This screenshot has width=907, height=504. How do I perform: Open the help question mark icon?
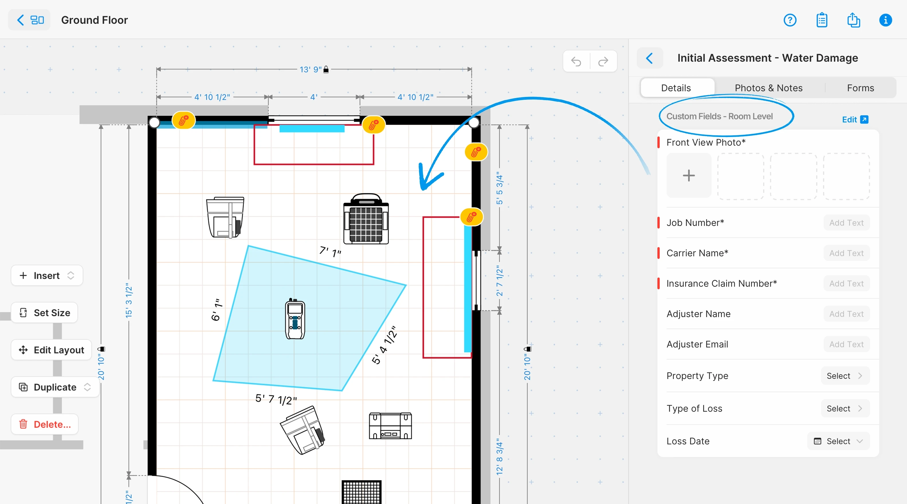click(x=790, y=20)
